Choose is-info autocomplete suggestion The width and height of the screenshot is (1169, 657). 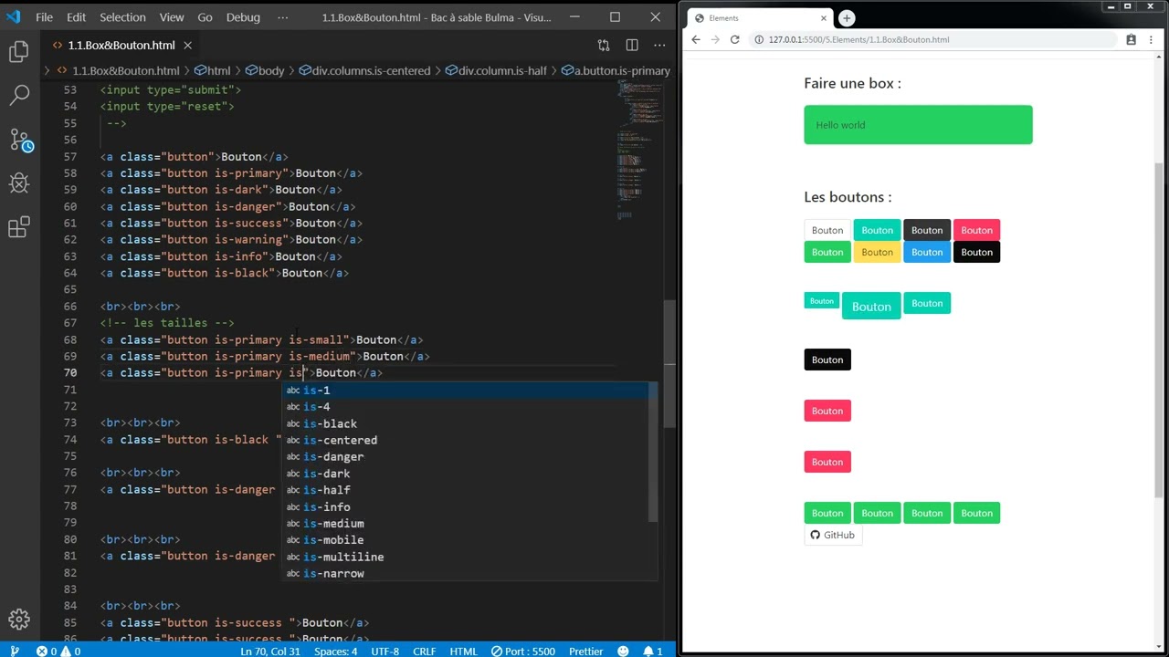(x=469, y=506)
